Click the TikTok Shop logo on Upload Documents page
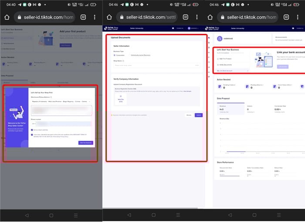Screen dimensions: 305x222 (x=112, y=28)
